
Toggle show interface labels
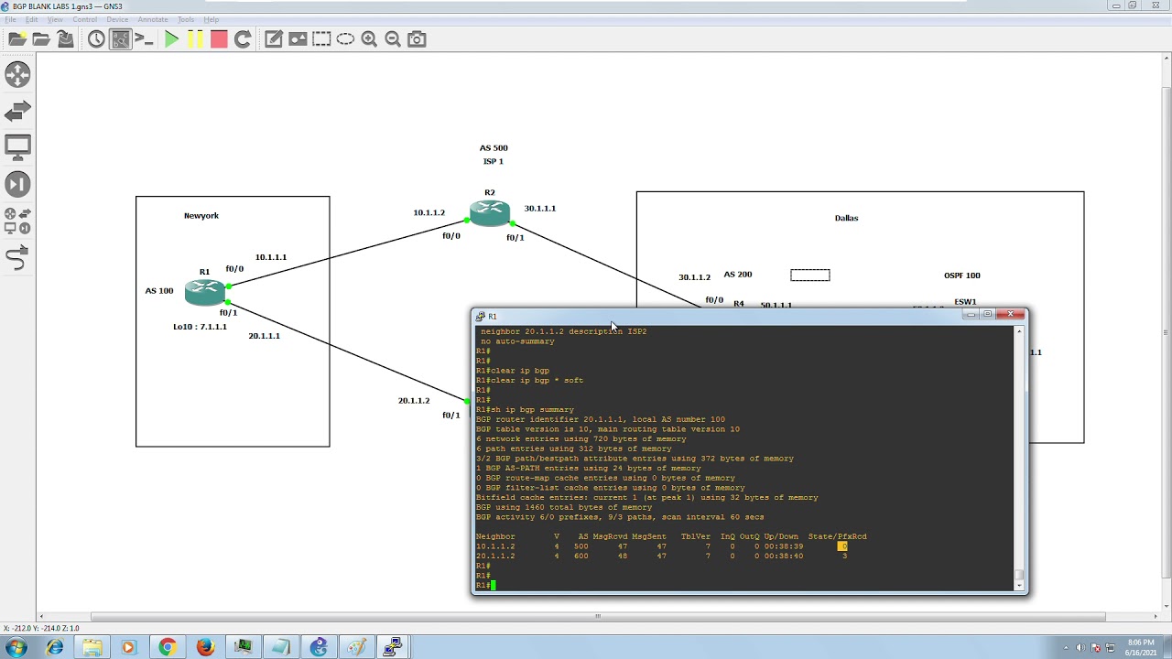pyautogui.click(x=120, y=38)
